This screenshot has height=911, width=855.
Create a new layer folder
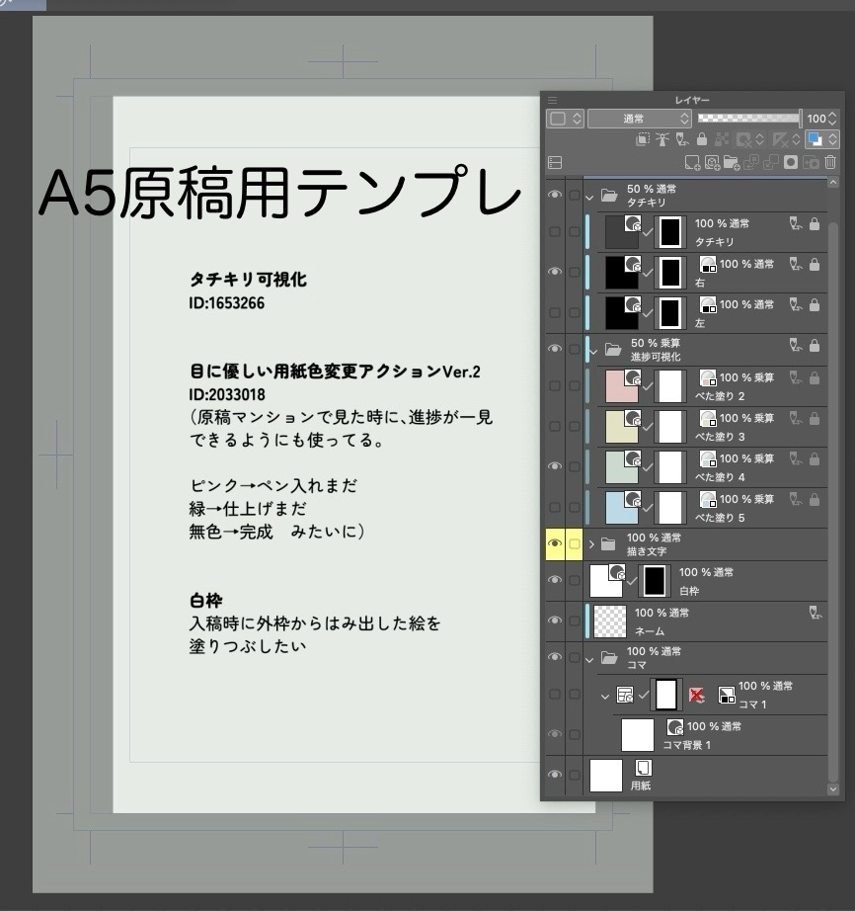click(732, 163)
